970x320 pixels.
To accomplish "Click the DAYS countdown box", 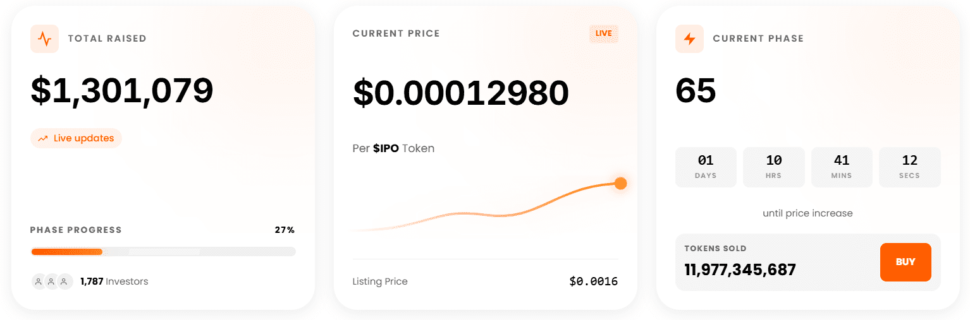I will coord(706,167).
